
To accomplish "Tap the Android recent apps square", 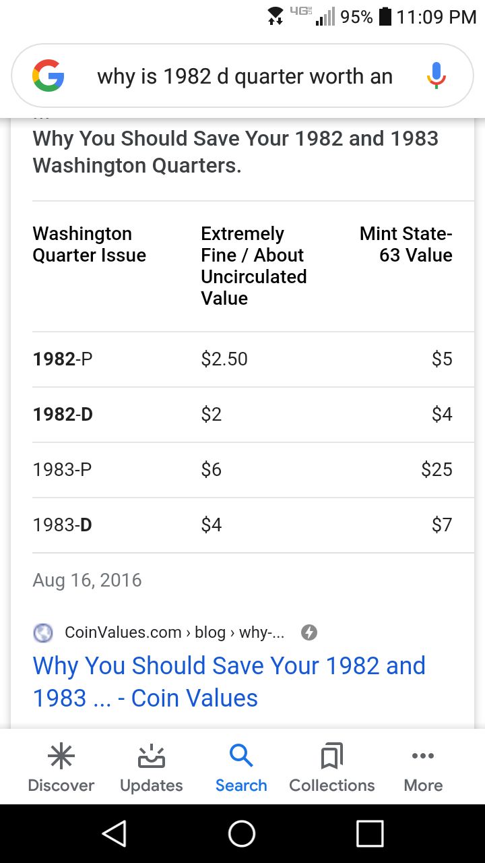I will pos(370,833).
